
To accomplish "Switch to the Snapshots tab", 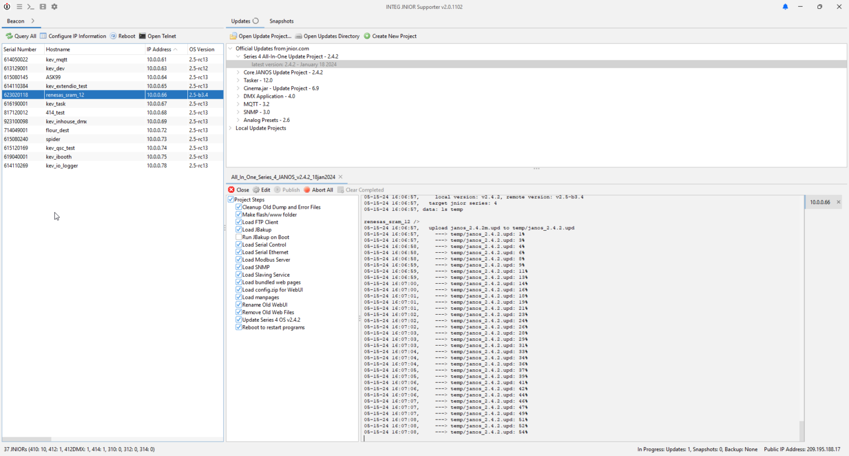I will pyautogui.click(x=281, y=22).
